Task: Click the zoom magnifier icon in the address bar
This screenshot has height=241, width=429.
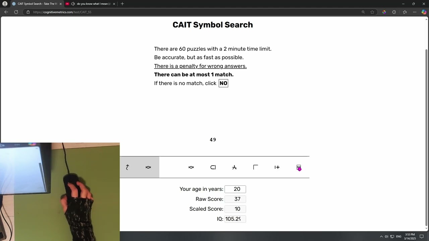Action: pyautogui.click(x=363, y=12)
